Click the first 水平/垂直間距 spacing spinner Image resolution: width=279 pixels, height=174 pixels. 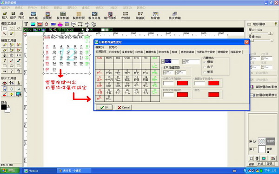tap(165, 72)
